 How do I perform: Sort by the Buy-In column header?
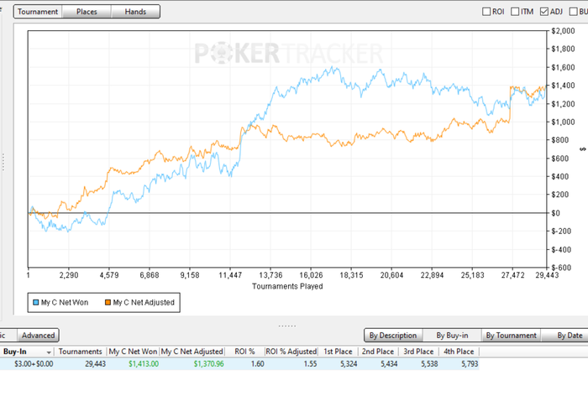(x=27, y=352)
